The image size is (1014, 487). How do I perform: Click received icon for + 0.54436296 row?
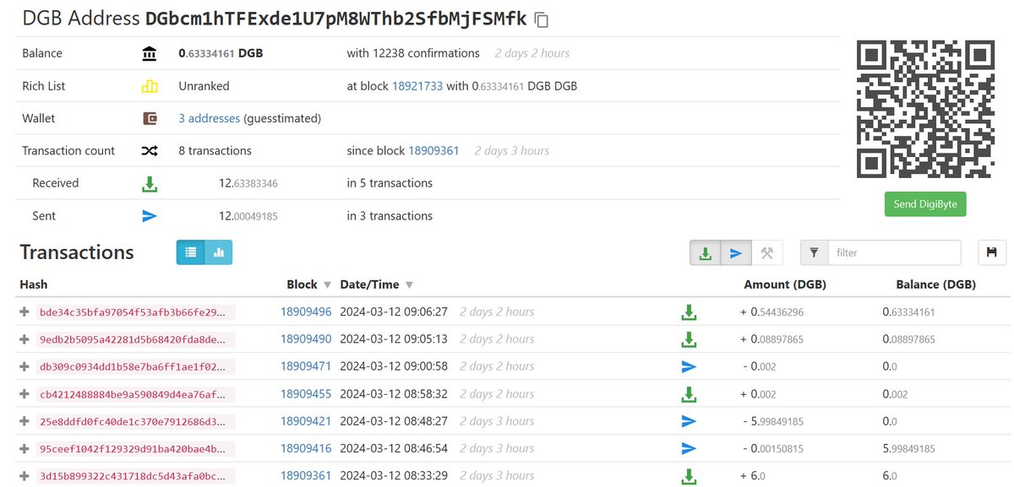(689, 312)
